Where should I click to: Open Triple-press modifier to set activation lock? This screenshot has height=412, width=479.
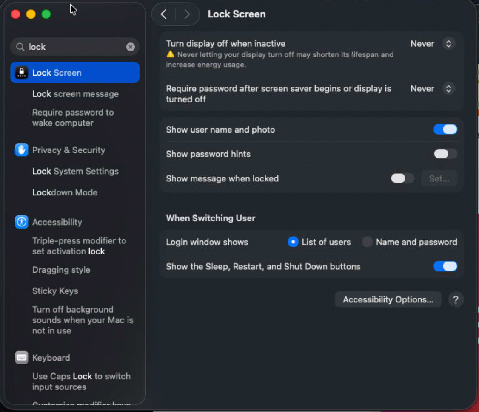[x=79, y=246]
